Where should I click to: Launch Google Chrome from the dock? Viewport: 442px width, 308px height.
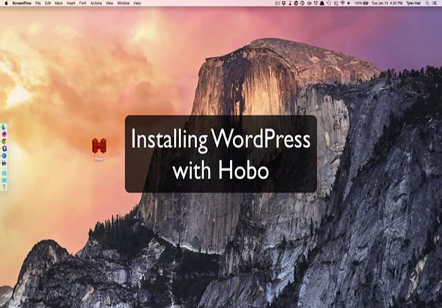pos(4,142)
